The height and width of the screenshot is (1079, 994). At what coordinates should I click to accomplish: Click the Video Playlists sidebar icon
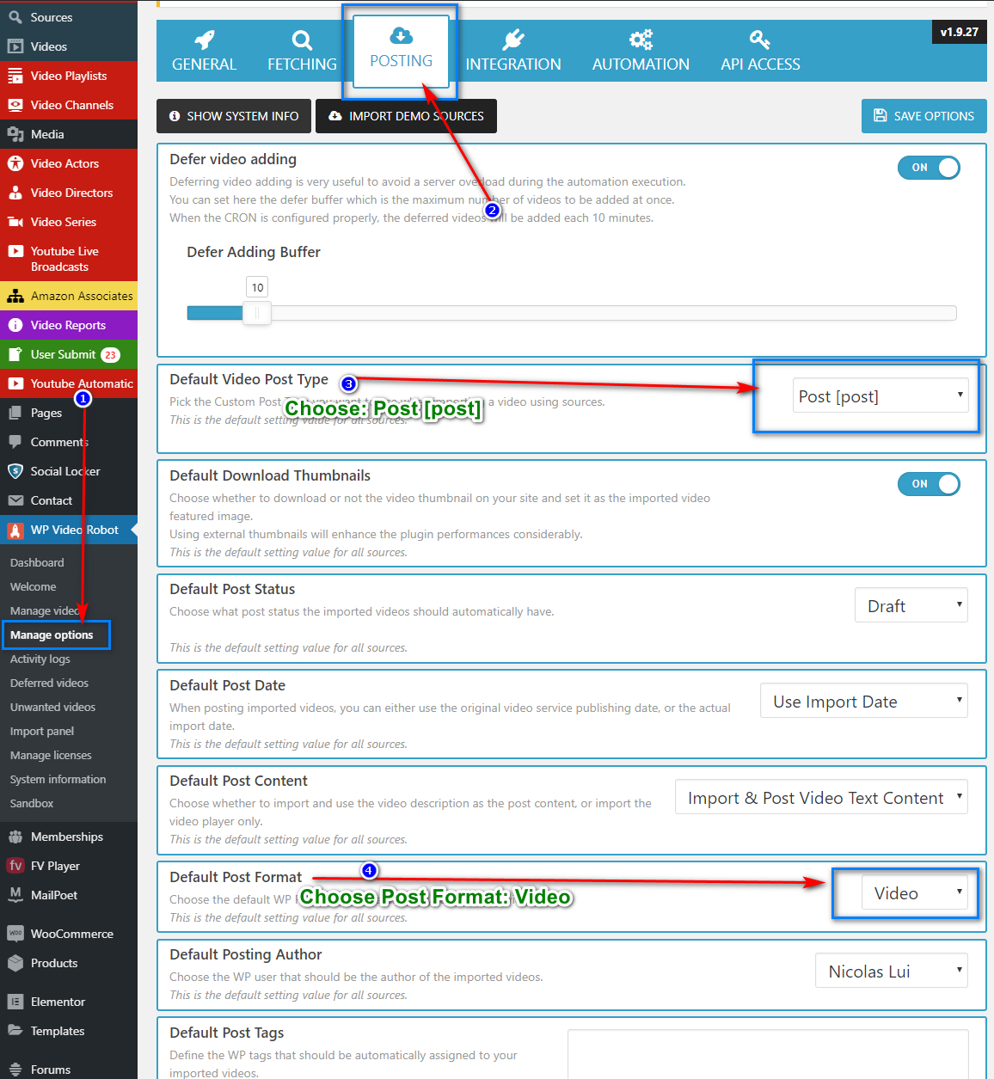(15, 76)
